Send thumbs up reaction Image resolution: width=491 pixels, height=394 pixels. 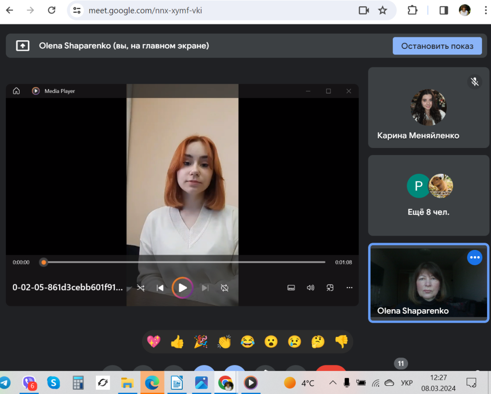177,341
